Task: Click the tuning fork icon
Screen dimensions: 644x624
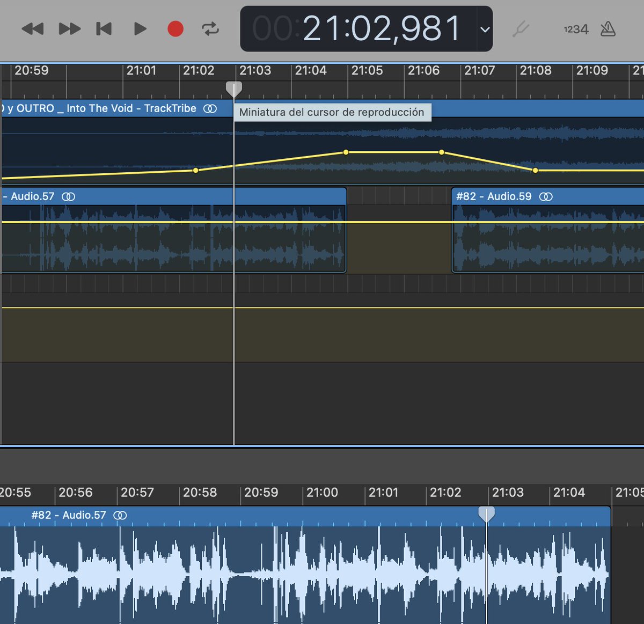Action: (x=521, y=30)
